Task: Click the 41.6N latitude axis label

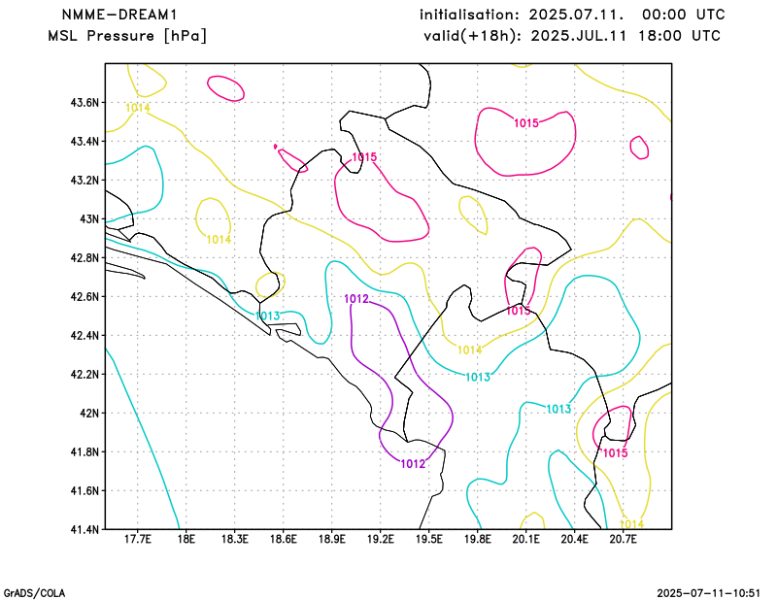Action: tap(84, 490)
